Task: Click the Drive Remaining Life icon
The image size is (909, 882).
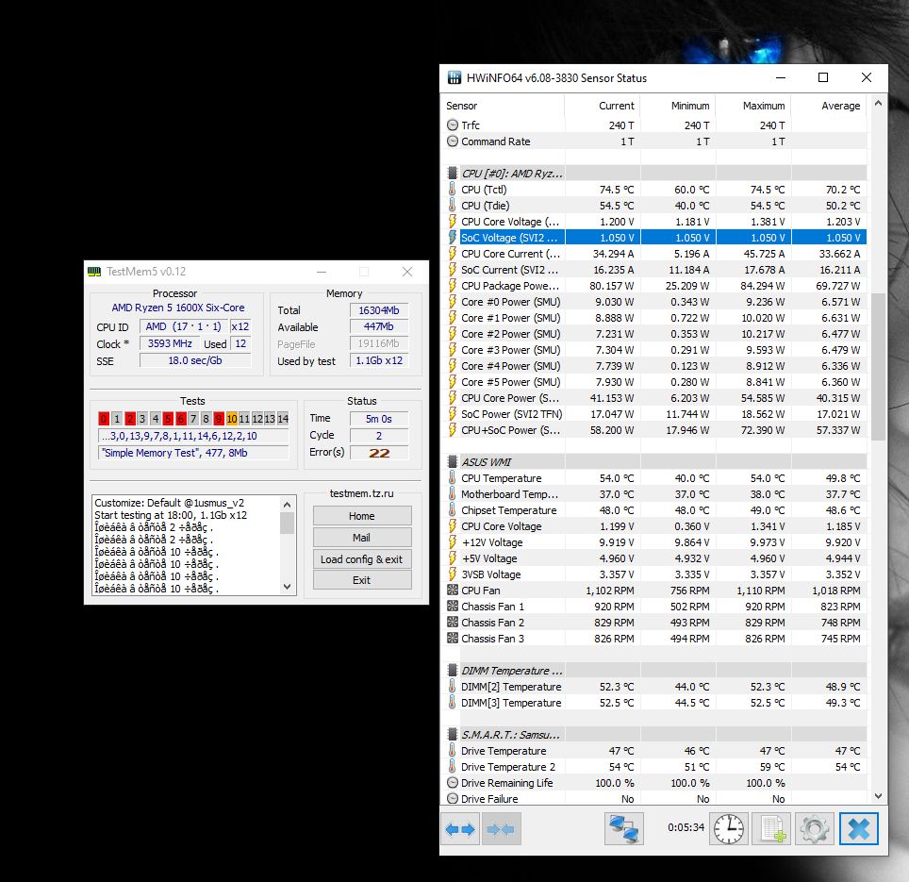Action: tap(453, 782)
